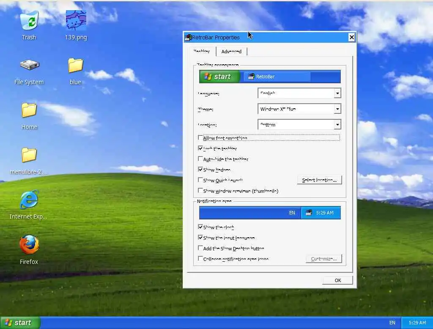Click RetroBar icon in taskbar appearance preview
Image resolution: width=433 pixels, height=329 pixels.
251,77
